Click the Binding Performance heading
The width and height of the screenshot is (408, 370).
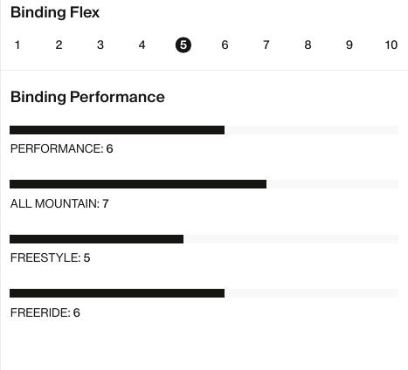(87, 97)
